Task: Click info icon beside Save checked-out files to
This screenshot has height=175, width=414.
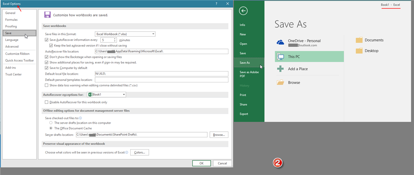Action: pos(80,118)
